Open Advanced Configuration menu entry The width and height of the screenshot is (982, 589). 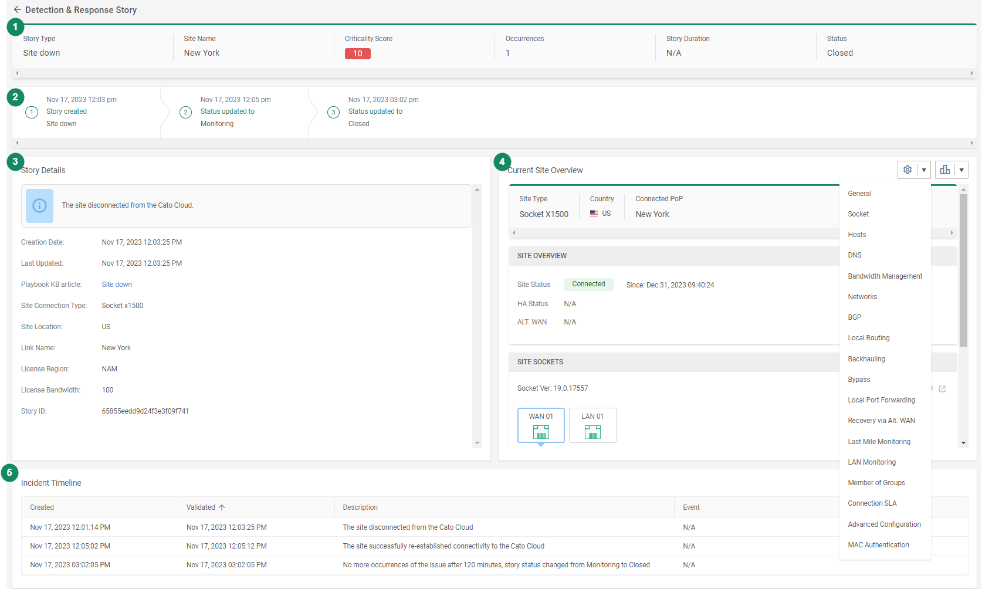pyautogui.click(x=884, y=524)
